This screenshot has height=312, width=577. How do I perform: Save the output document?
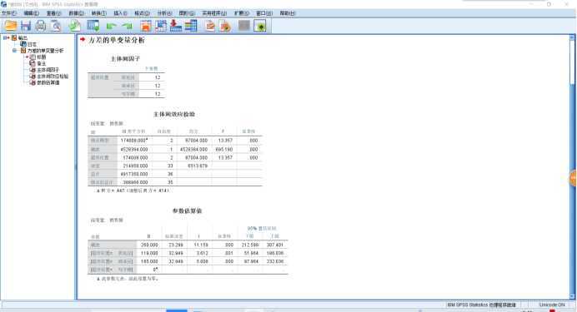[x=26, y=26]
